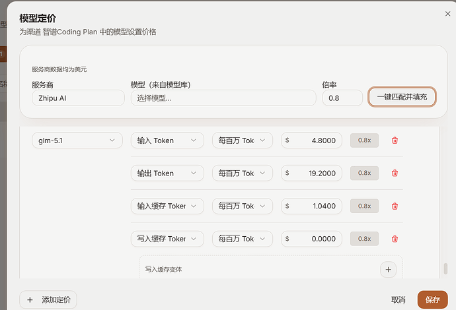The height and width of the screenshot is (310, 456).
Task: Click the 模型定价 dialog title
Action: coord(38,18)
